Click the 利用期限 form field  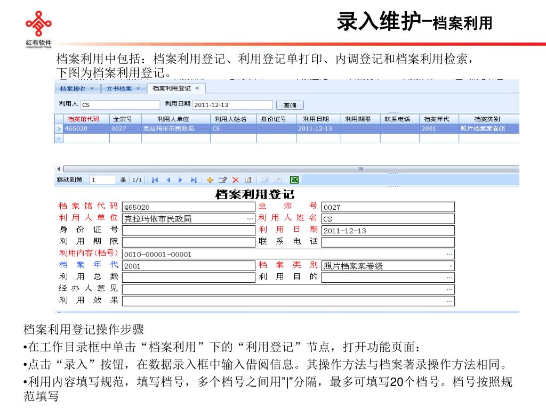point(189,242)
